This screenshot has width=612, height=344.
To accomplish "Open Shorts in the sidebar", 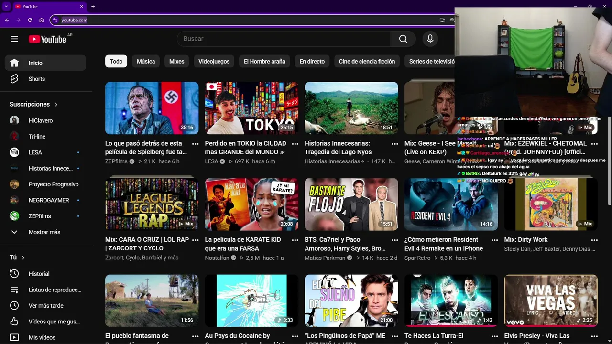I will pos(45,79).
